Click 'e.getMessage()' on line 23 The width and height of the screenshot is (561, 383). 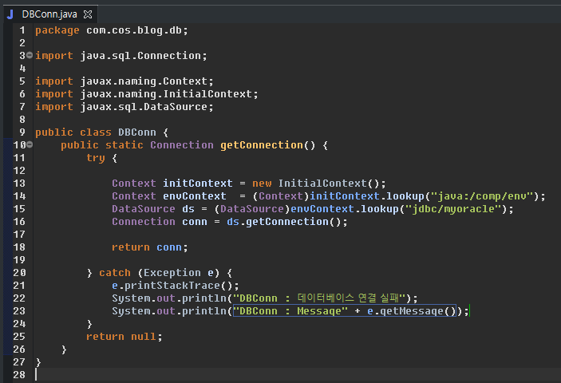pos(412,311)
